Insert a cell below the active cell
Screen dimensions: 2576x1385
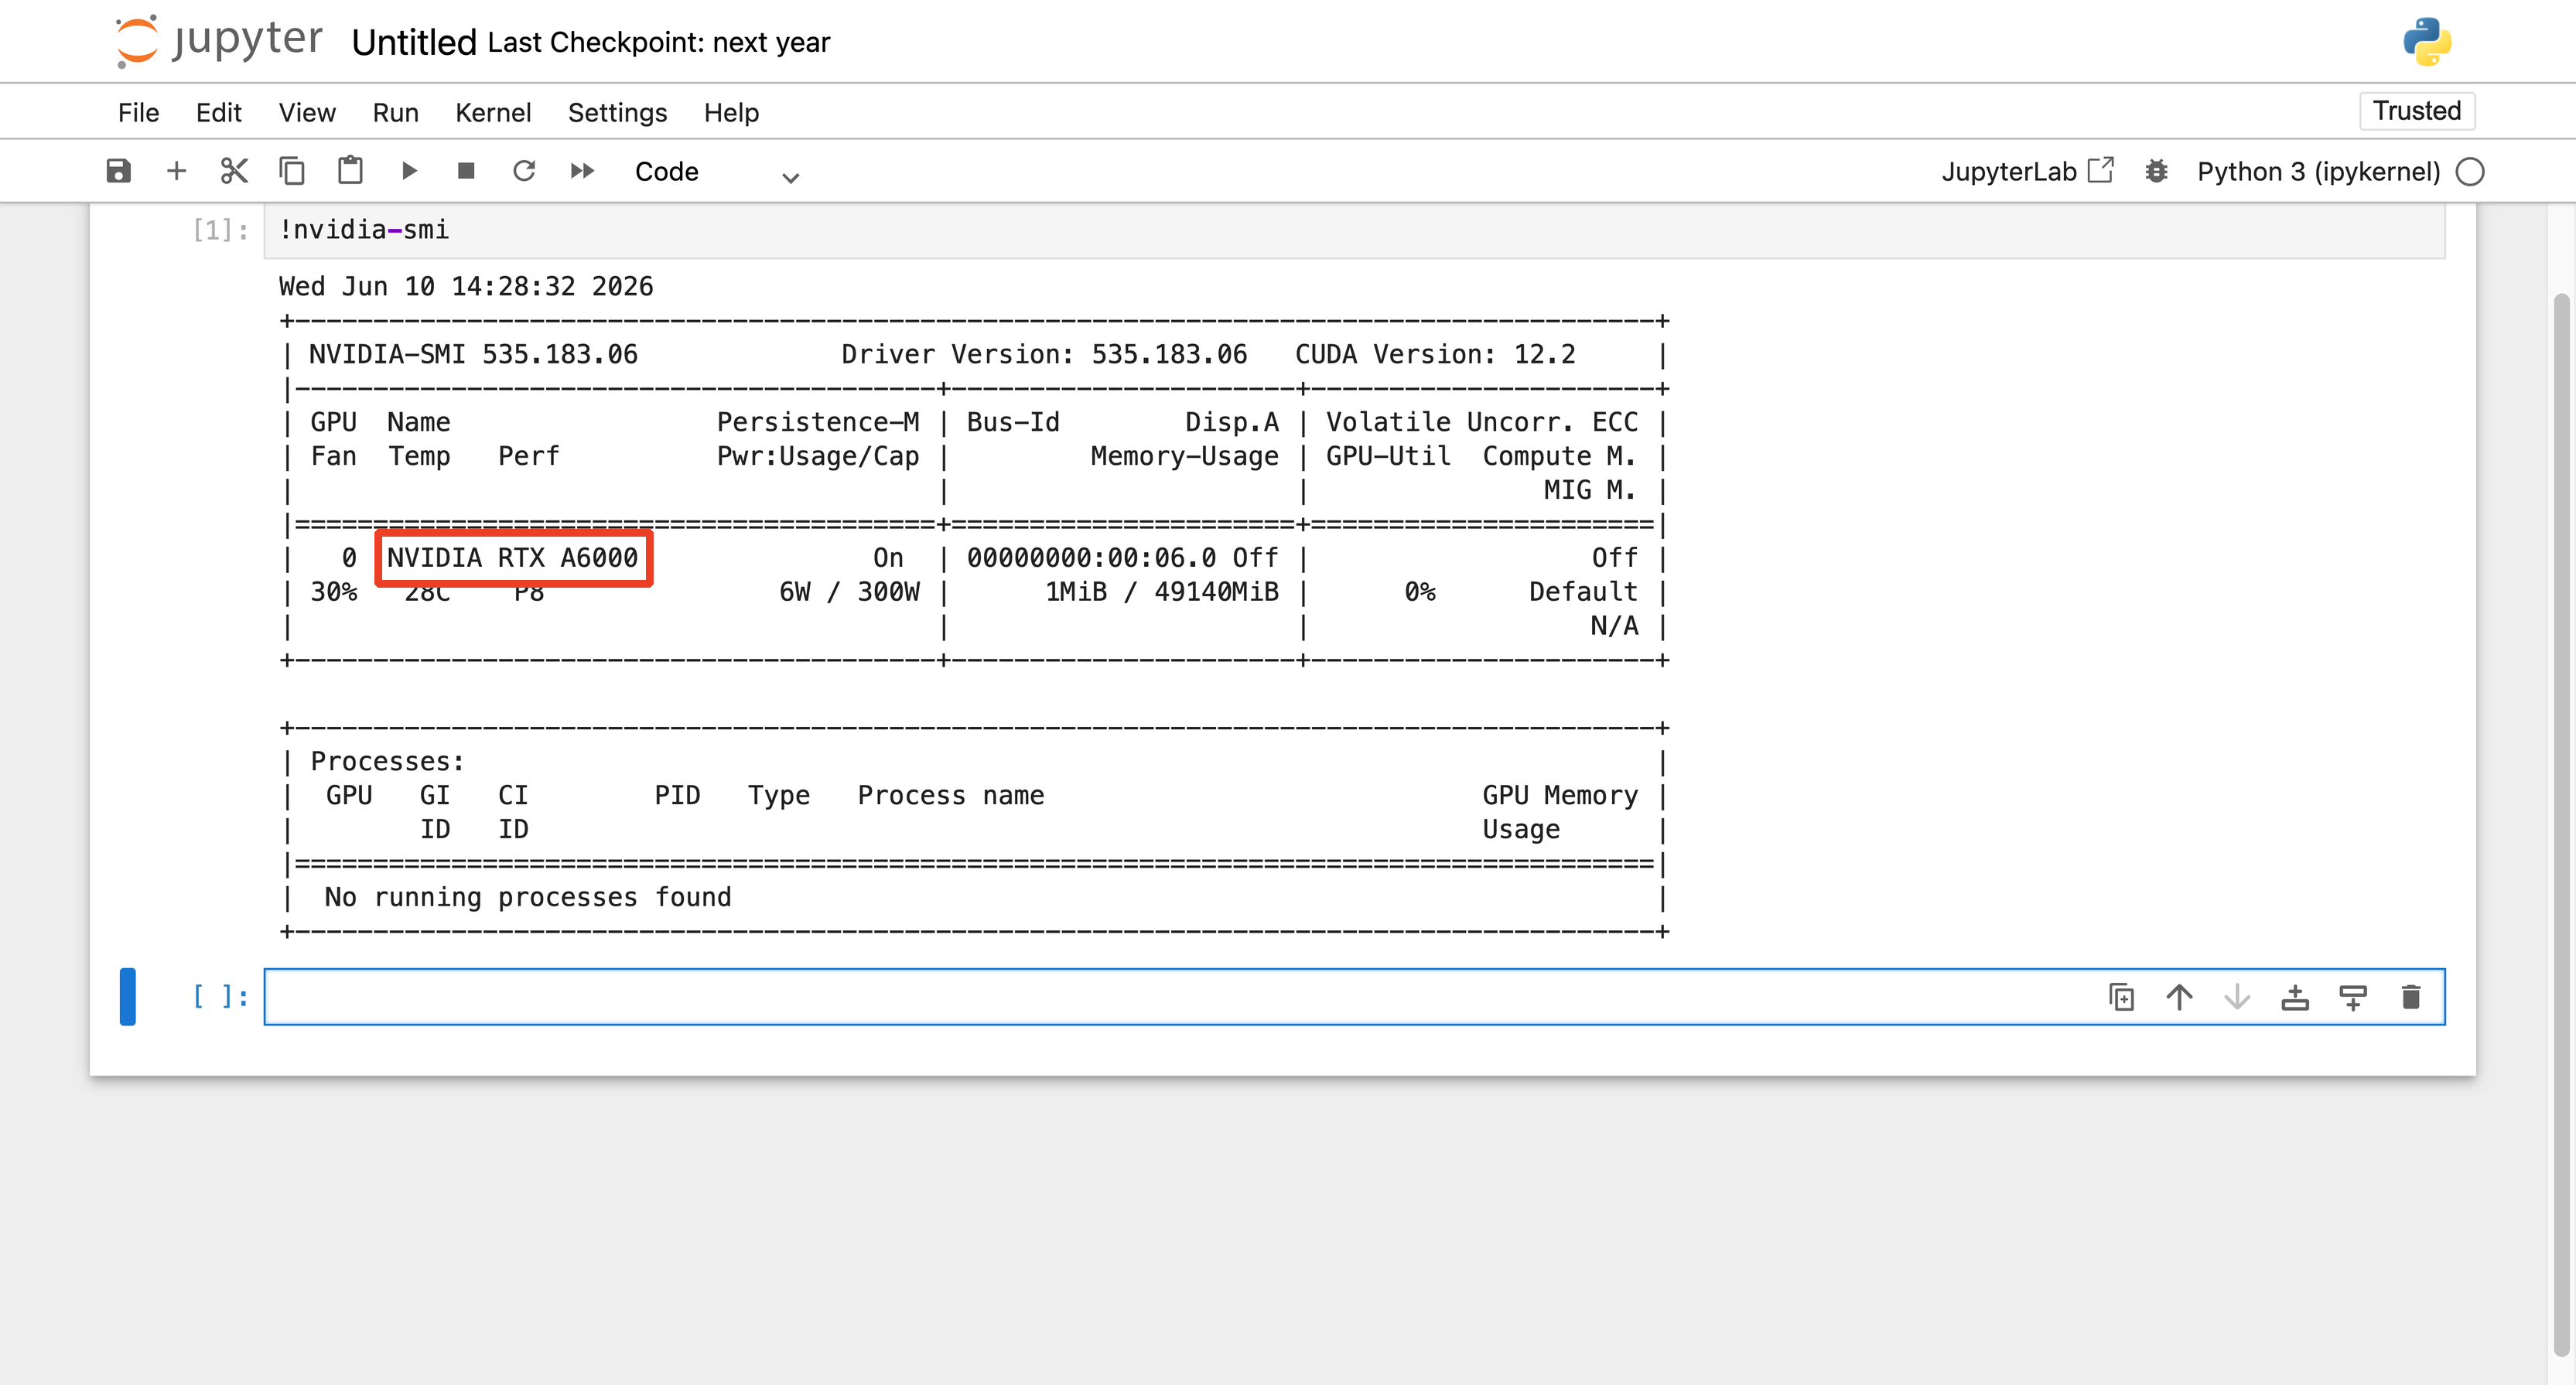click(2353, 997)
